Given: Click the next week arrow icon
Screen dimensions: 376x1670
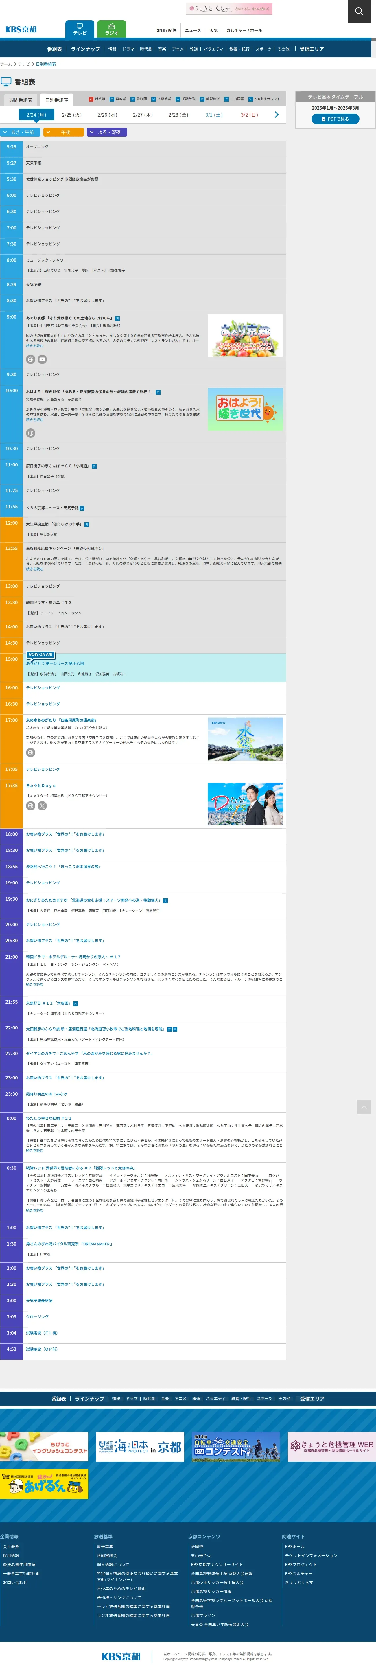Looking at the screenshot, I should click(x=277, y=115).
